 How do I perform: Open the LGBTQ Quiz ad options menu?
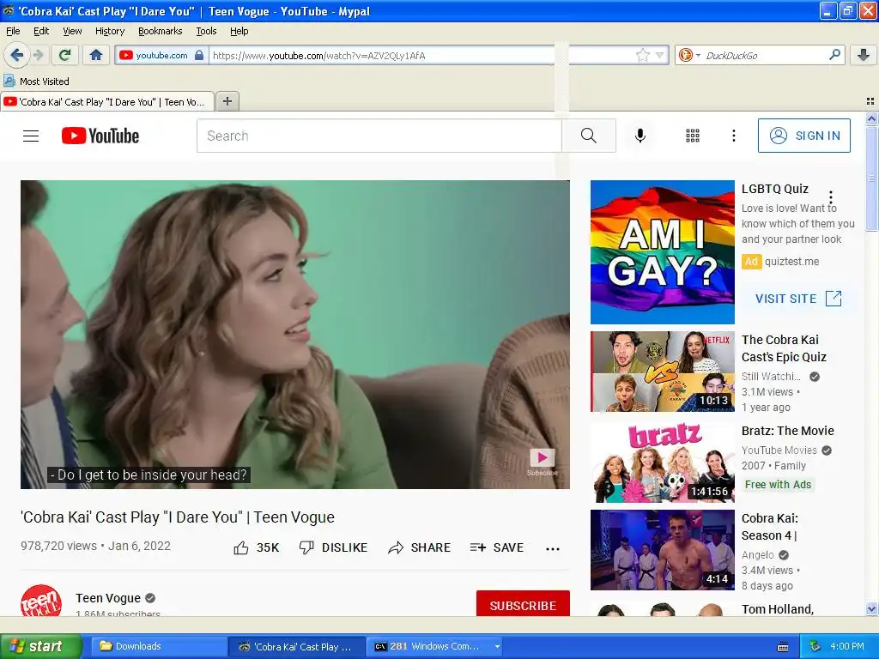point(831,197)
